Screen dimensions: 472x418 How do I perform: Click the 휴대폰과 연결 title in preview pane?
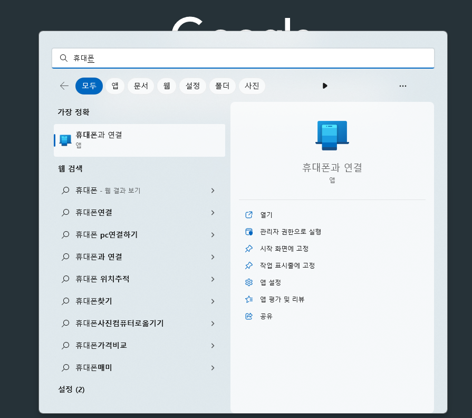click(332, 167)
